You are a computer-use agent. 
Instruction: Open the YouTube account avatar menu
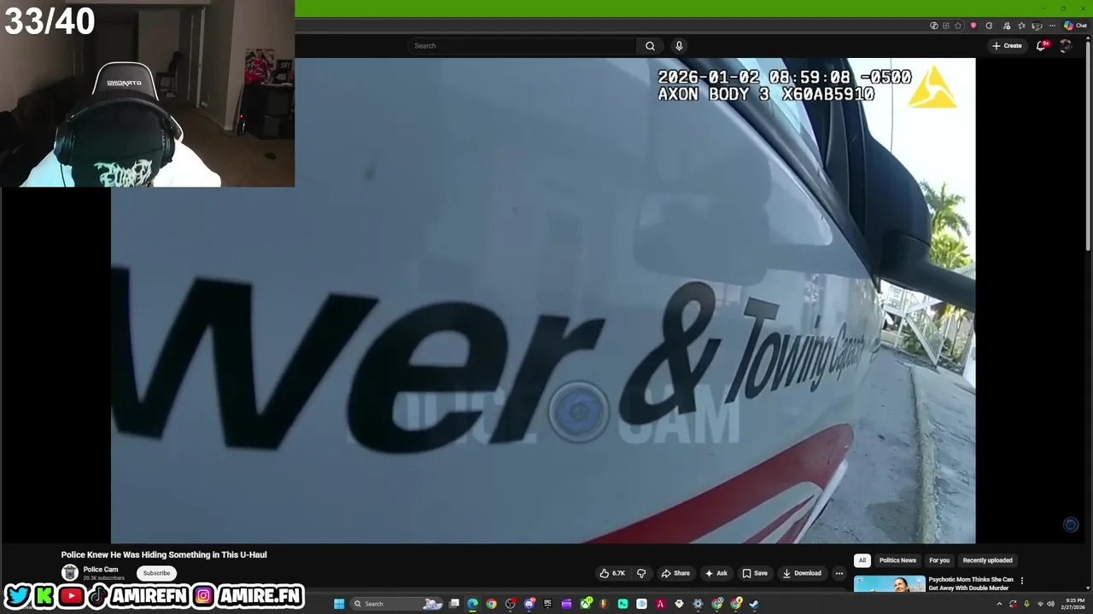(x=1066, y=46)
